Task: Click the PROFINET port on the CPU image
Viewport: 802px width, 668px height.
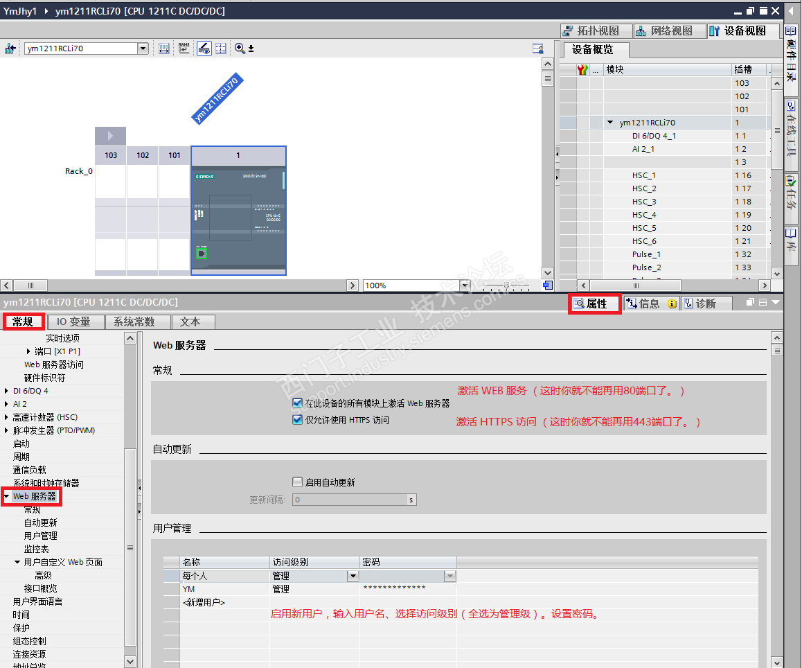Action: click(202, 254)
